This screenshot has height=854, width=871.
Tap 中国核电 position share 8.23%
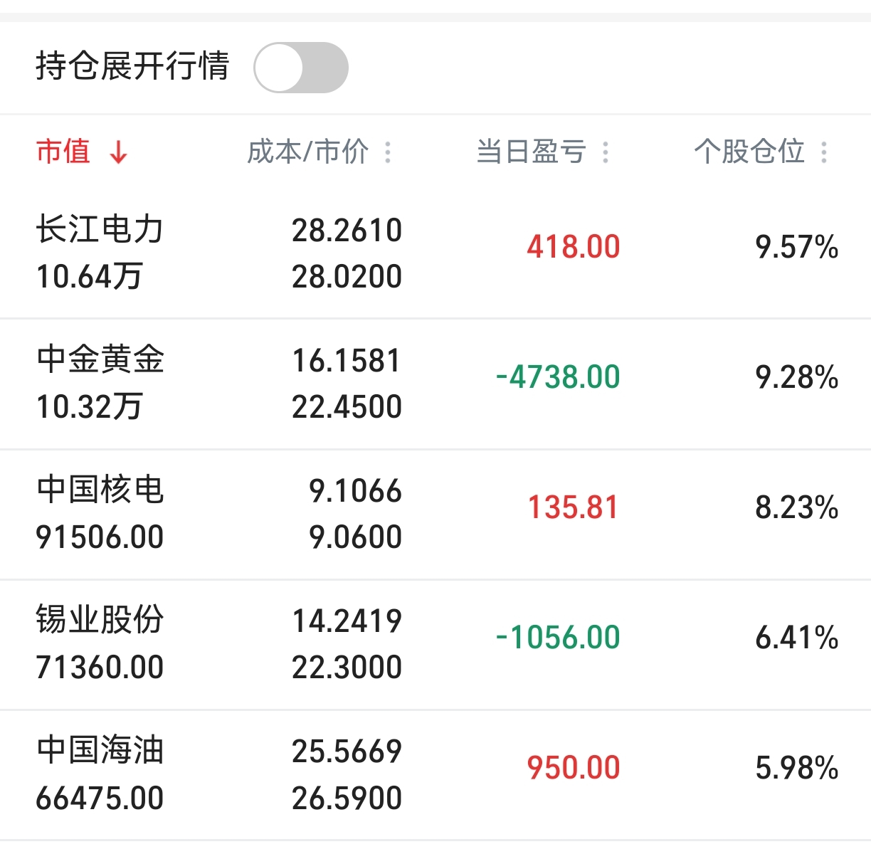[x=796, y=508]
